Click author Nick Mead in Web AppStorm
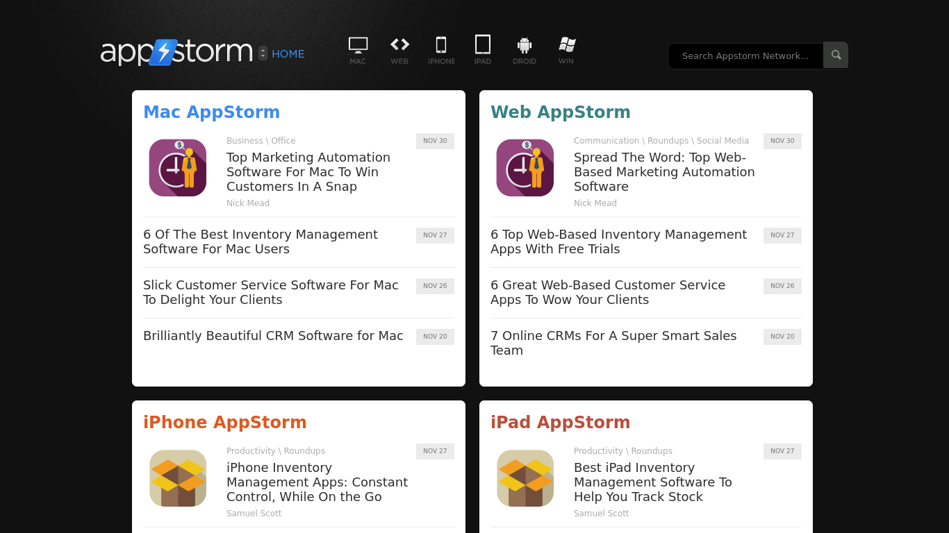The image size is (949, 533). (595, 203)
